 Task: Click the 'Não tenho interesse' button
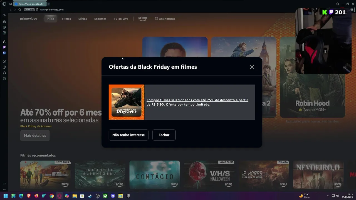tap(128, 135)
